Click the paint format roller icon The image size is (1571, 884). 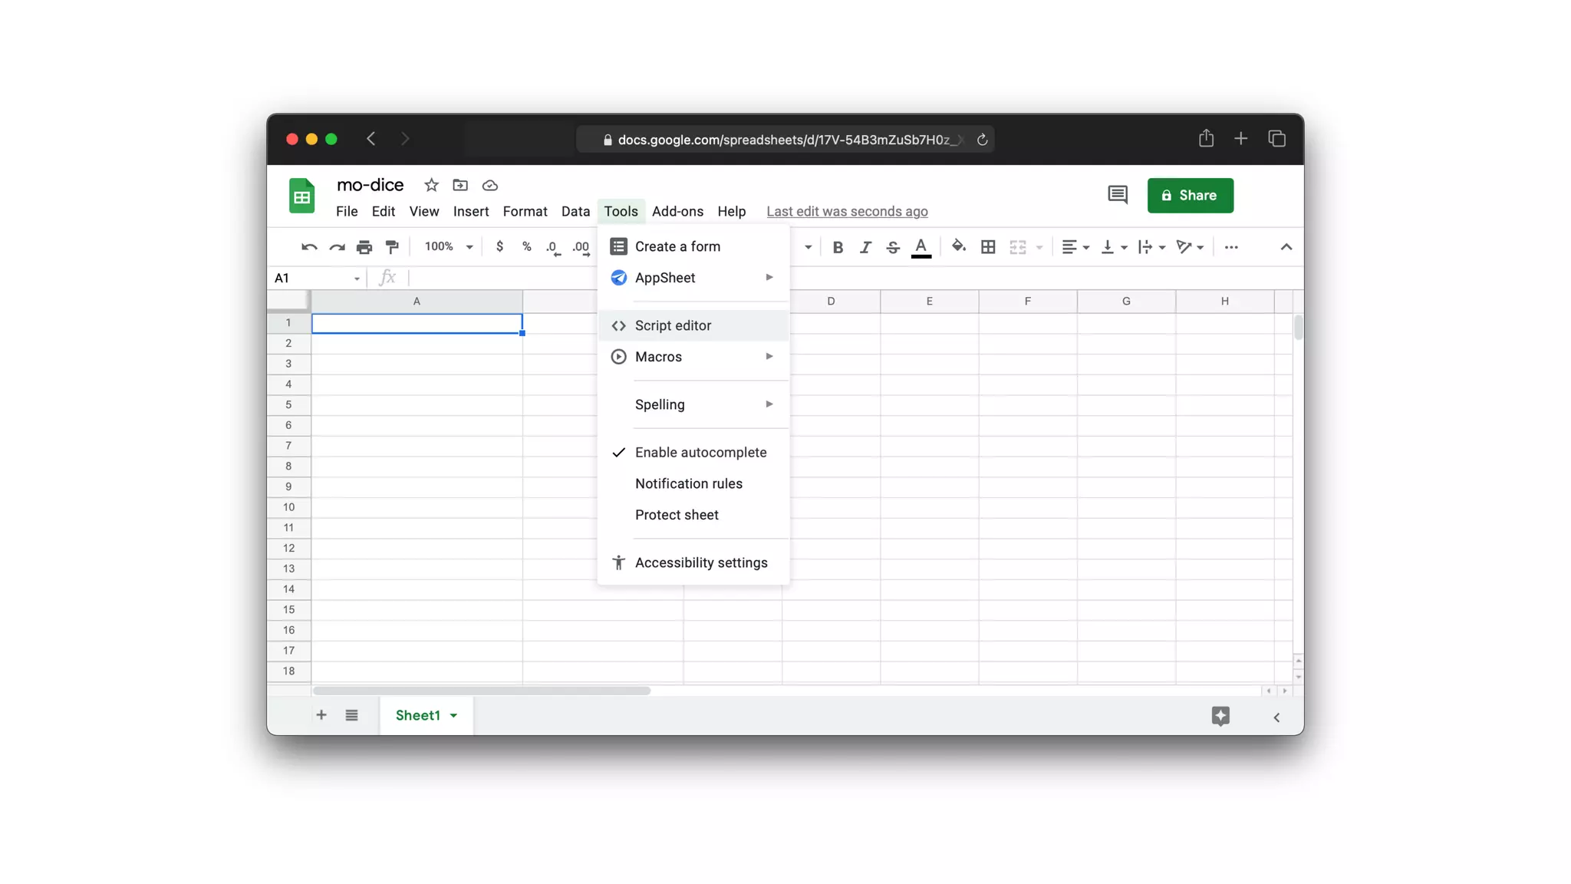click(x=392, y=247)
